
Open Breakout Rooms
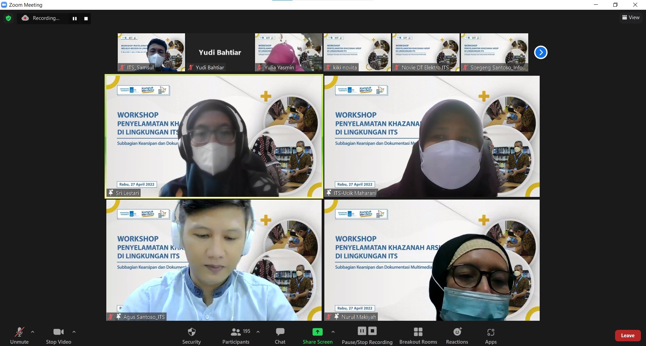418,336
